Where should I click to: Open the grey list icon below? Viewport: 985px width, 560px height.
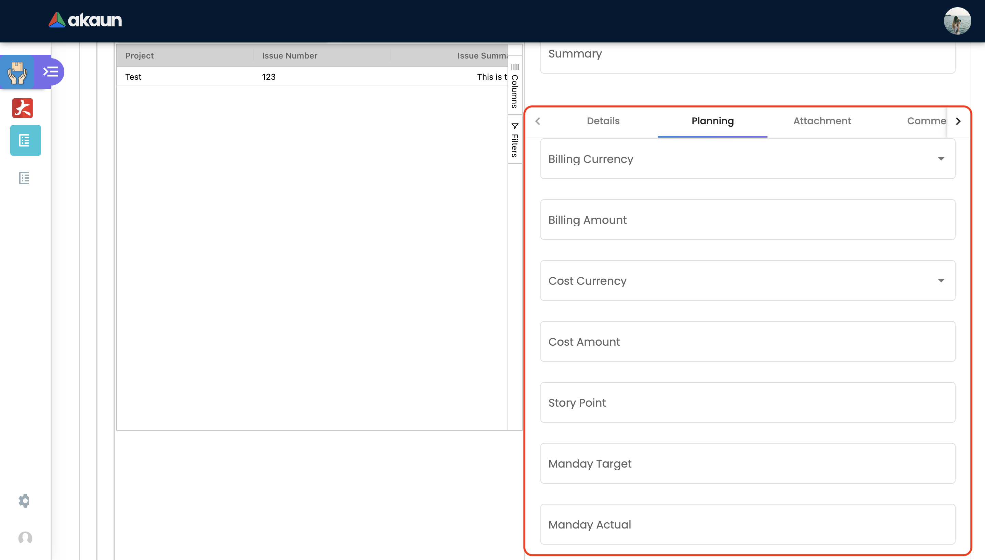[24, 178]
